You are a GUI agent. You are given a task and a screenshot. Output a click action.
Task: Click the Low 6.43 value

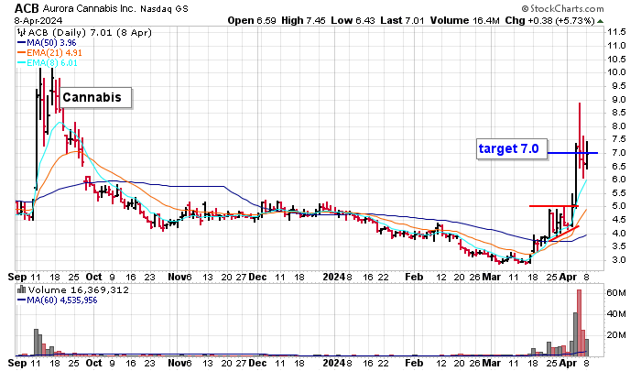click(353, 20)
